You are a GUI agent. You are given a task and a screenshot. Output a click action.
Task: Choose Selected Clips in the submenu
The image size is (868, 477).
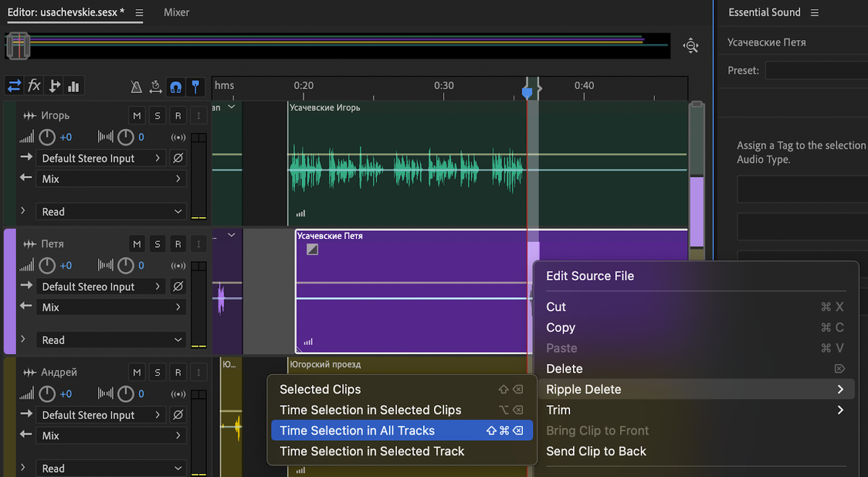(402, 389)
